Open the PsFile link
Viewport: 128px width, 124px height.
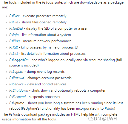(x=14, y=22)
